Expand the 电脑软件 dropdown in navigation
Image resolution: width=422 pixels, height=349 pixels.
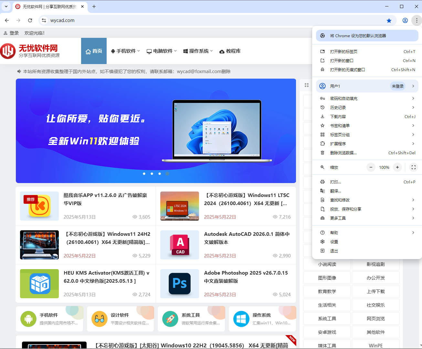[x=161, y=51]
